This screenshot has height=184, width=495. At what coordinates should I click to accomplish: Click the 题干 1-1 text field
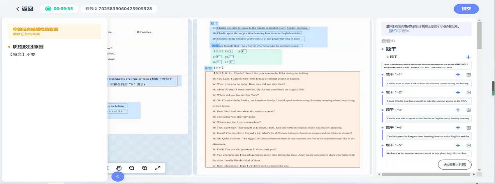428,83
